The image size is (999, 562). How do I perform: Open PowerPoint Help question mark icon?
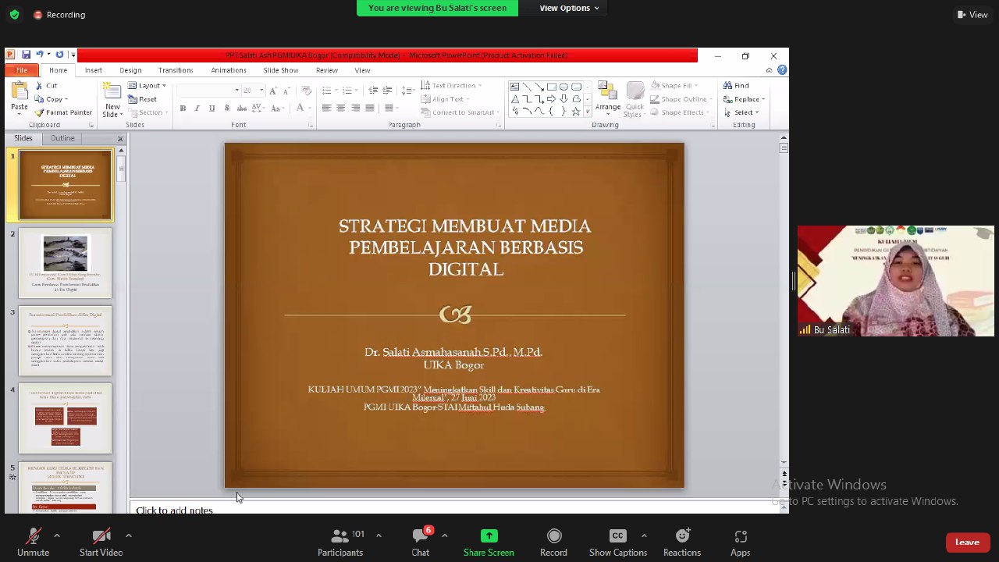782,70
